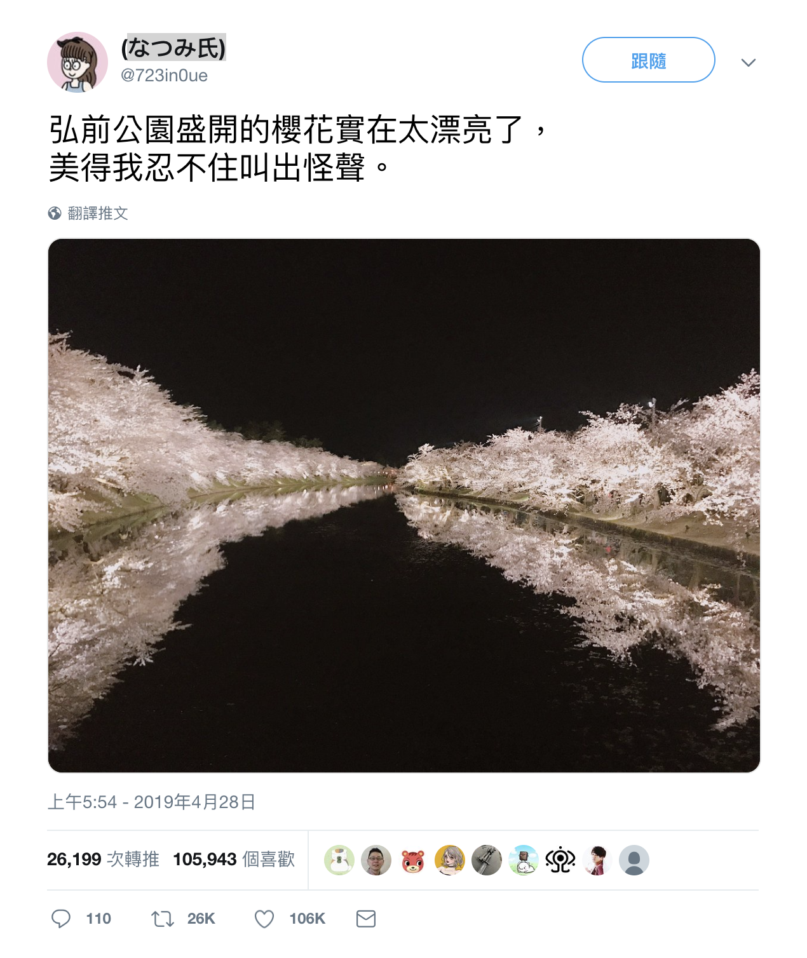Click the black spiral logo liker avatar

click(x=560, y=860)
